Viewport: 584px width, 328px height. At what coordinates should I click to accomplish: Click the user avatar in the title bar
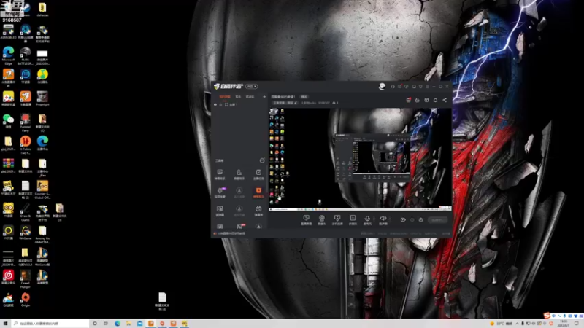tap(382, 86)
